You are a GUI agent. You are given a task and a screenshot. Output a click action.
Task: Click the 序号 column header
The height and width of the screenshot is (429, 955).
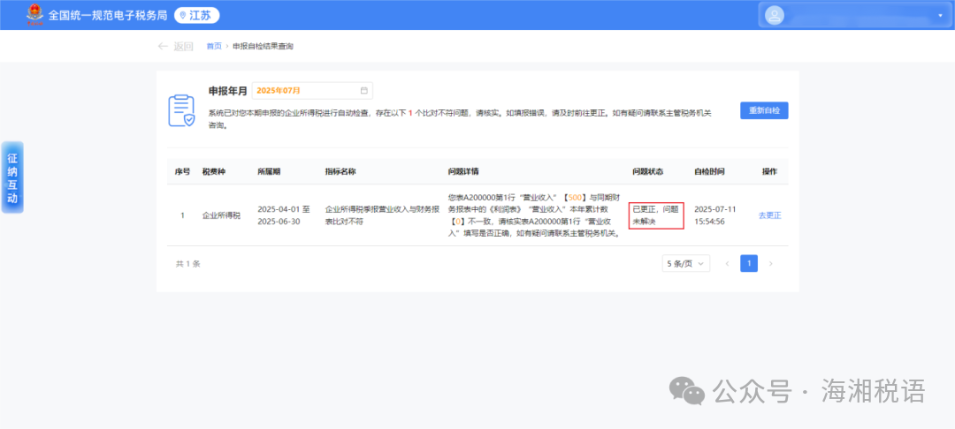click(x=183, y=171)
